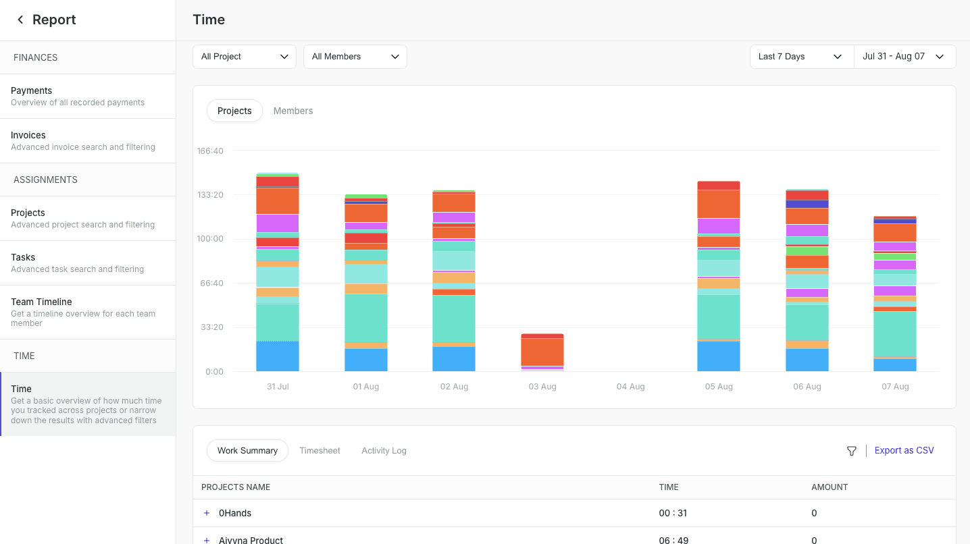This screenshot has width=970, height=544.
Task: Click the 05 Aug stacked bar
Action: (x=719, y=276)
